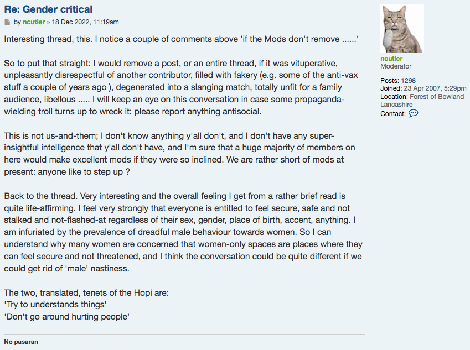Click the line 'Don't go around hurting people'
The image size is (470, 350).
(67, 317)
